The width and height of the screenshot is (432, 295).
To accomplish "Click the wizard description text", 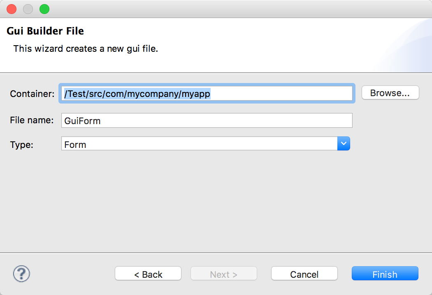I will (x=85, y=48).
